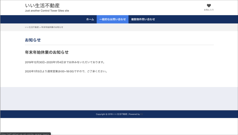Click the breadcrumb separator arrow
238x135 pixels.
point(40,27)
